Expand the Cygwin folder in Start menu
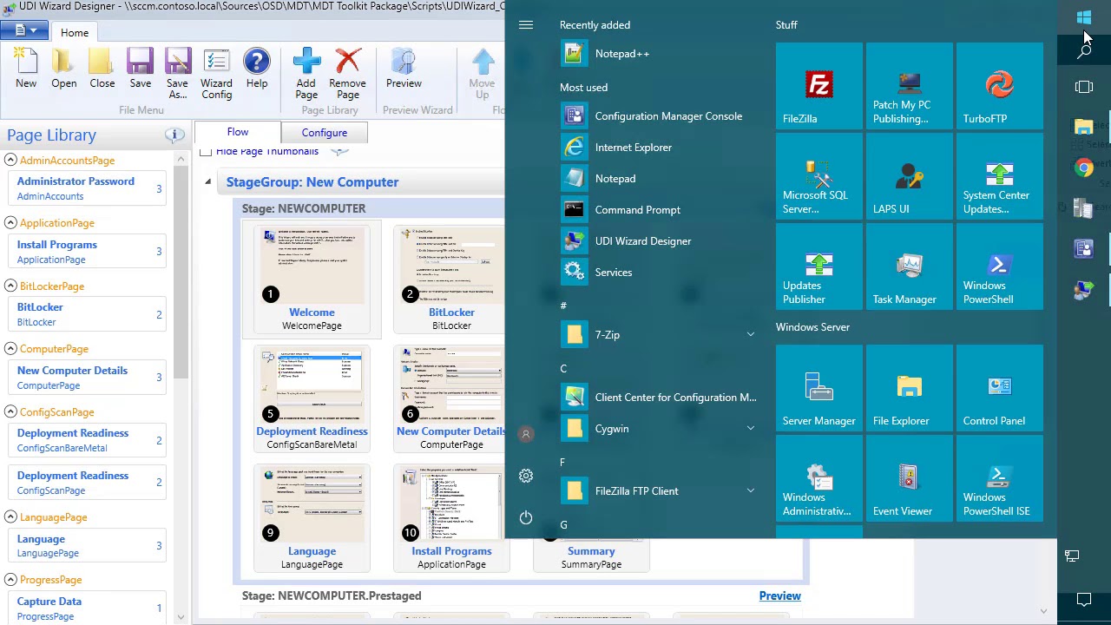 pos(751,429)
